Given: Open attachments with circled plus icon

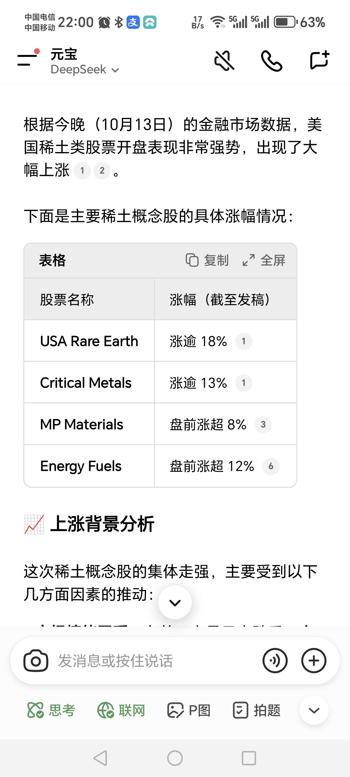Looking at the screenshot, I should [x=313, y=660].
